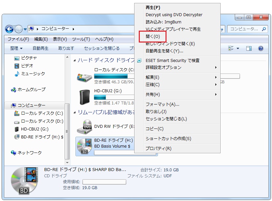Select コンピューター in the navigation pane
Screen dimensions: 272x201
coord(28,105)
